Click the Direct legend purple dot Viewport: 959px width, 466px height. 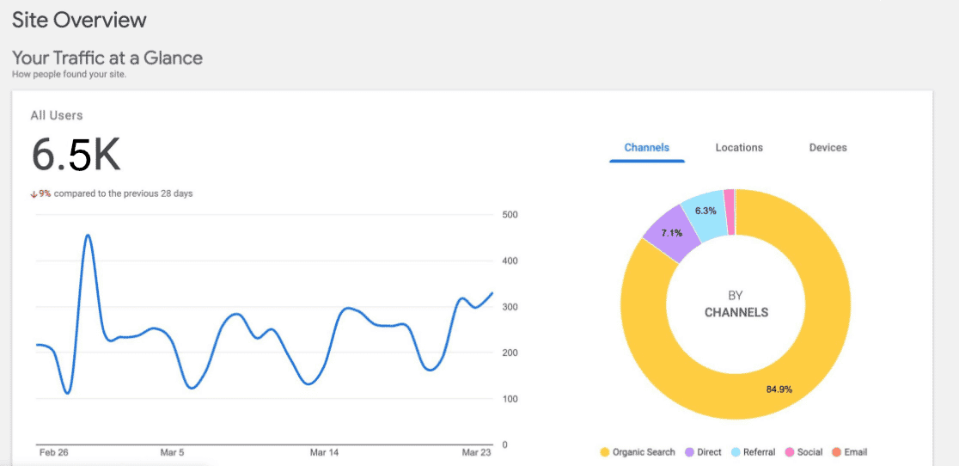688,452
